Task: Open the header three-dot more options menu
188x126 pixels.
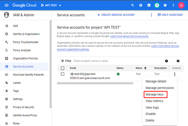Action: tap(173, 5)
